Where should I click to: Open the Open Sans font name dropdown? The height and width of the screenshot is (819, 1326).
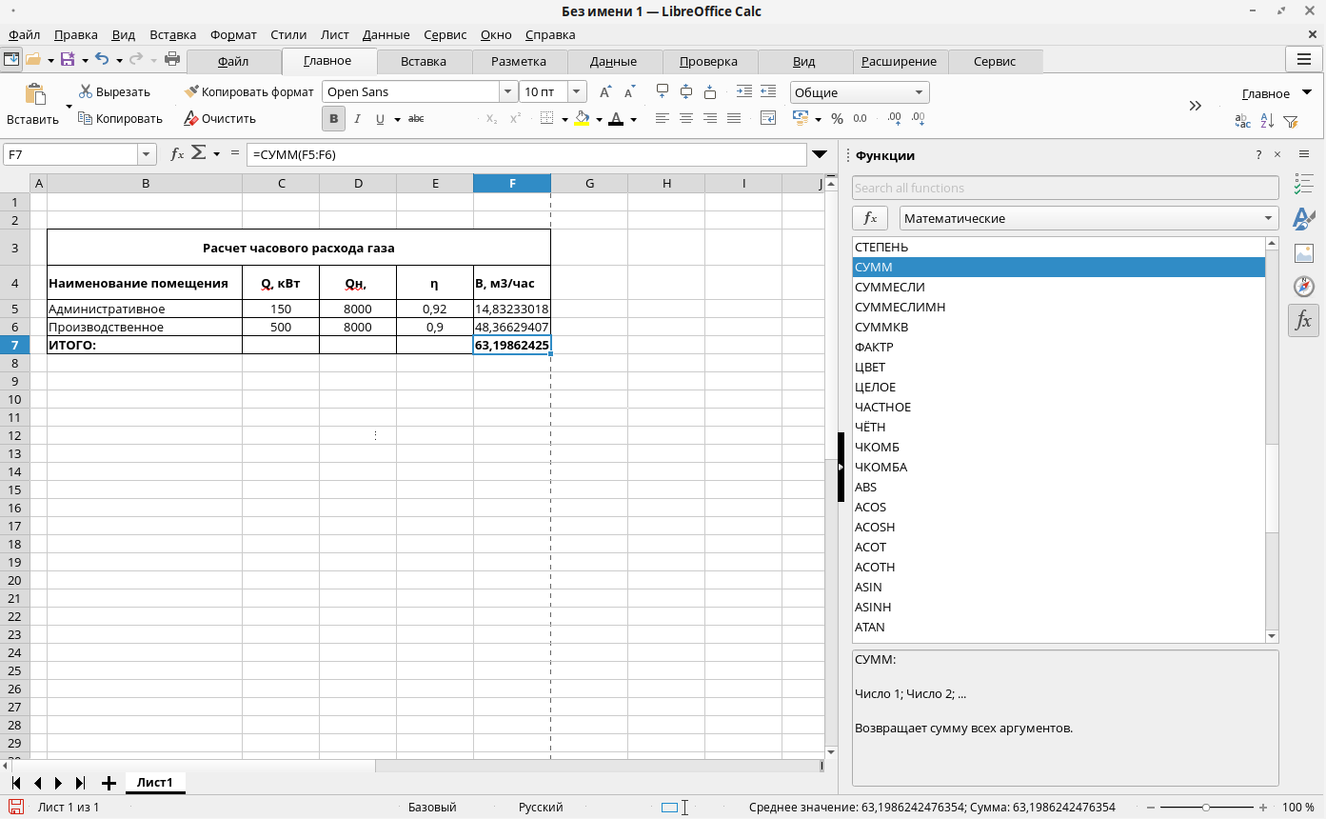(x=507, y=92)
